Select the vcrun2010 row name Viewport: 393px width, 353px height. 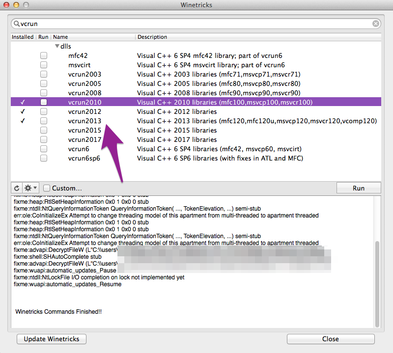pos(84,102)
